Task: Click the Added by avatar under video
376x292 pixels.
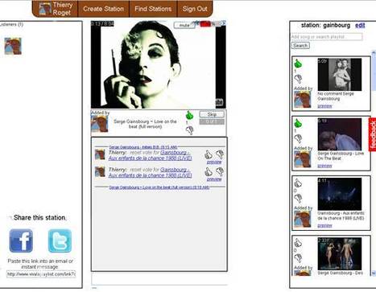Action: pyautogui.click(x=100, y=124)
